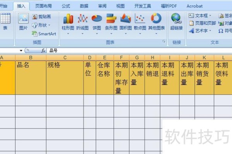Select the 本期销货量 header cell
The width and height of the screenshot is (232, 154).
(204, 77)
